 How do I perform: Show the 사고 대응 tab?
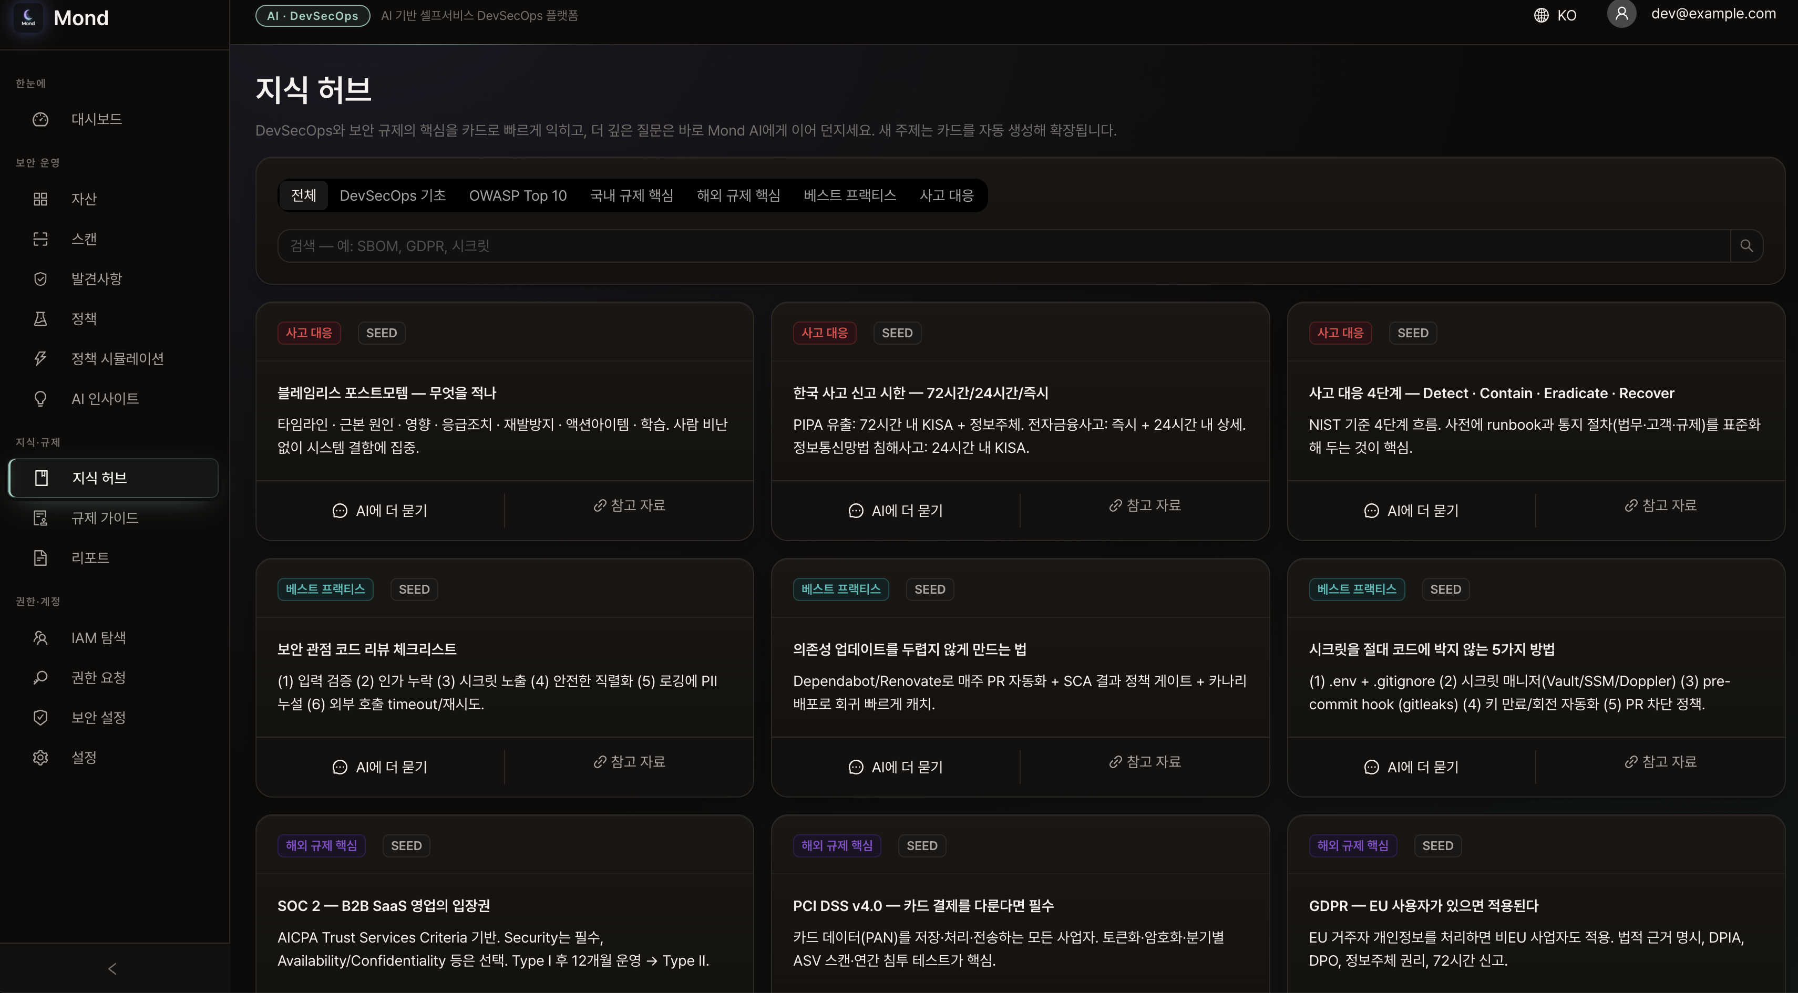tap(947, 195)
